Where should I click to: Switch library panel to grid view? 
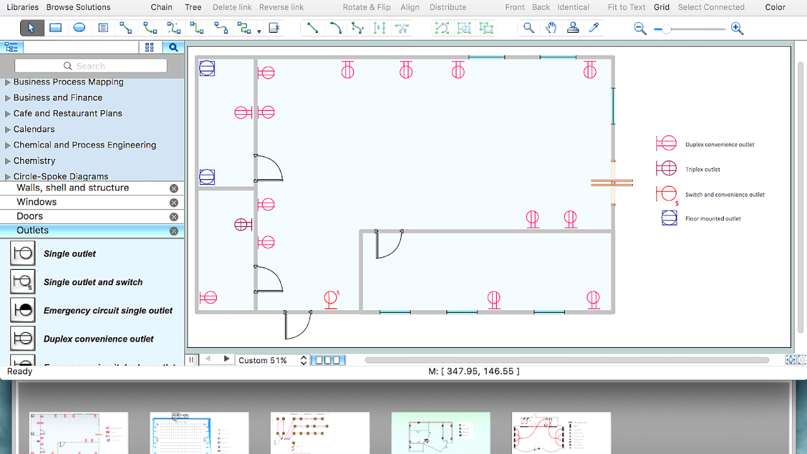click(149, 47)
